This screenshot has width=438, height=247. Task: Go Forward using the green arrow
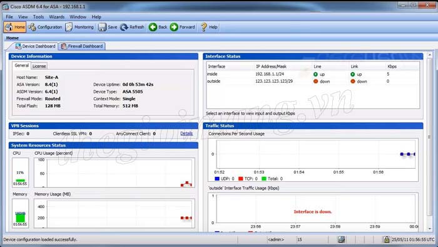(183, 27)
